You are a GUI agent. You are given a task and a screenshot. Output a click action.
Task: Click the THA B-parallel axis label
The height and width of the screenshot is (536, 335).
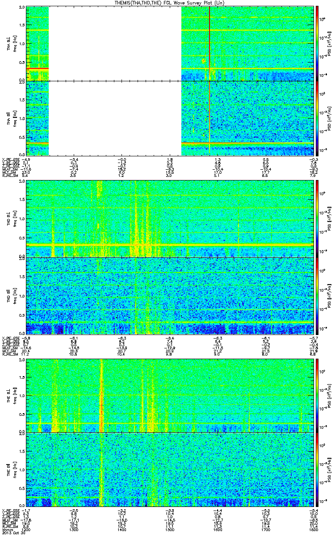pyautogui.click(x=8, y=118)
